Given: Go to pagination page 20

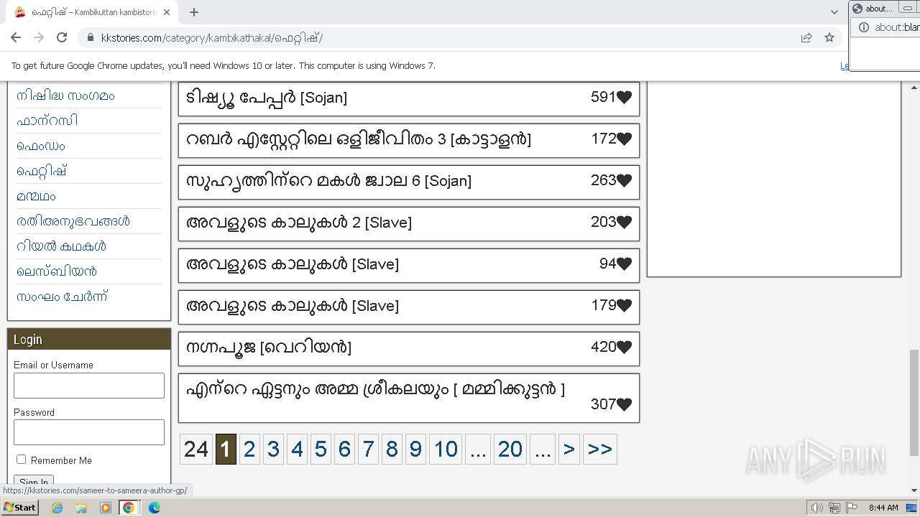Looking at the screenshot, I should (x=510, y=450).
